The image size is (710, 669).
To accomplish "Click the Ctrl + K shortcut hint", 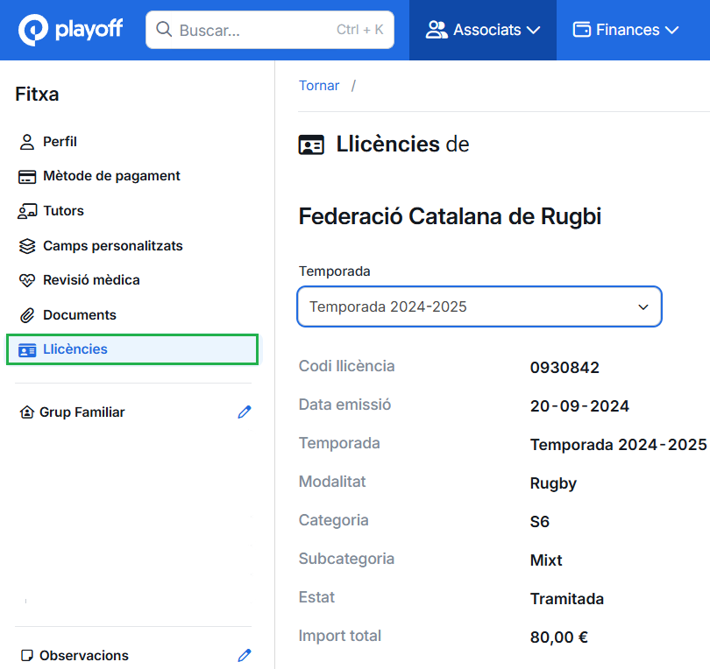I will pyautogui.click(x=360, y=30).
